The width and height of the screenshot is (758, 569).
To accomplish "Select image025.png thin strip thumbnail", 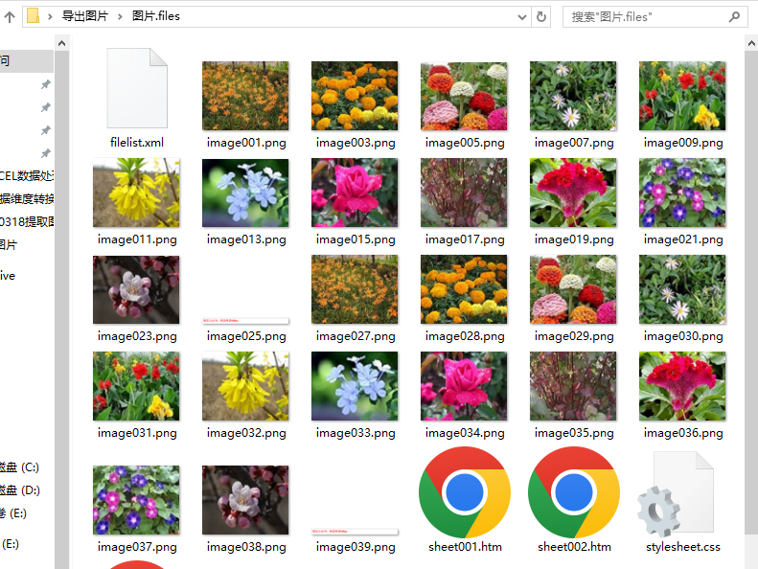I will pos(245,321).
